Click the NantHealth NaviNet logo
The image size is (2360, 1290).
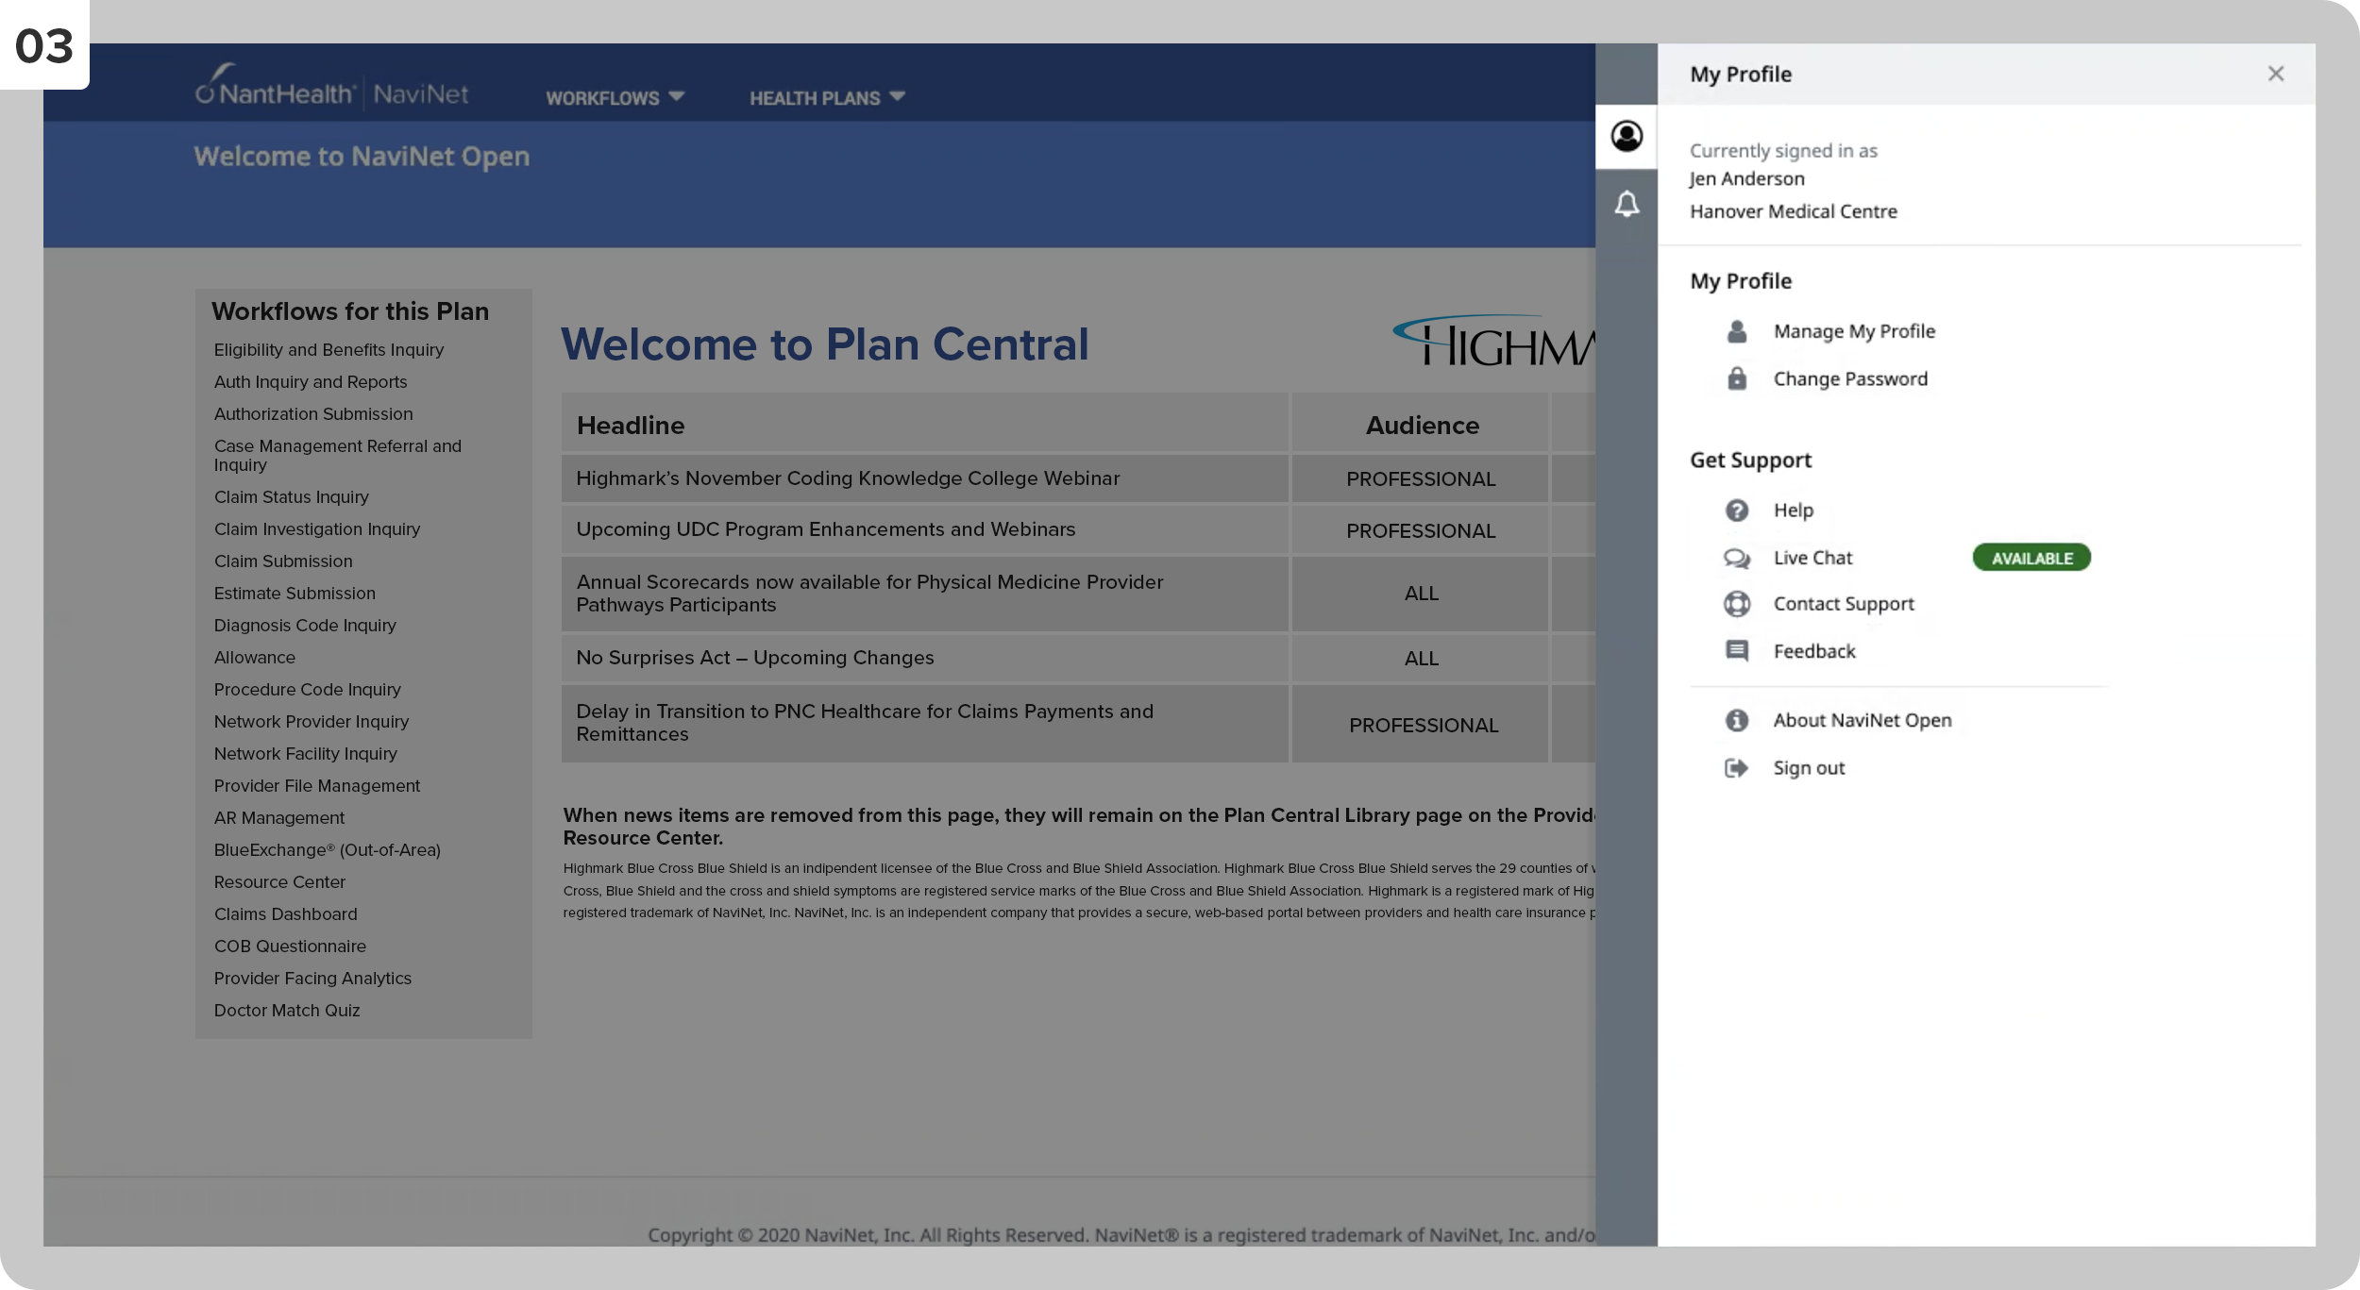pos(331,86)
